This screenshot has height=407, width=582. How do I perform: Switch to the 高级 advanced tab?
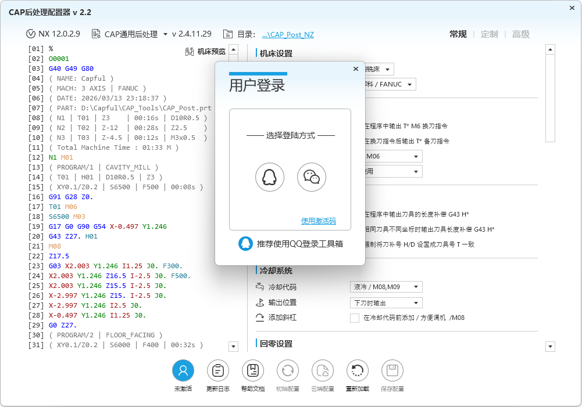tap(520, 34)
